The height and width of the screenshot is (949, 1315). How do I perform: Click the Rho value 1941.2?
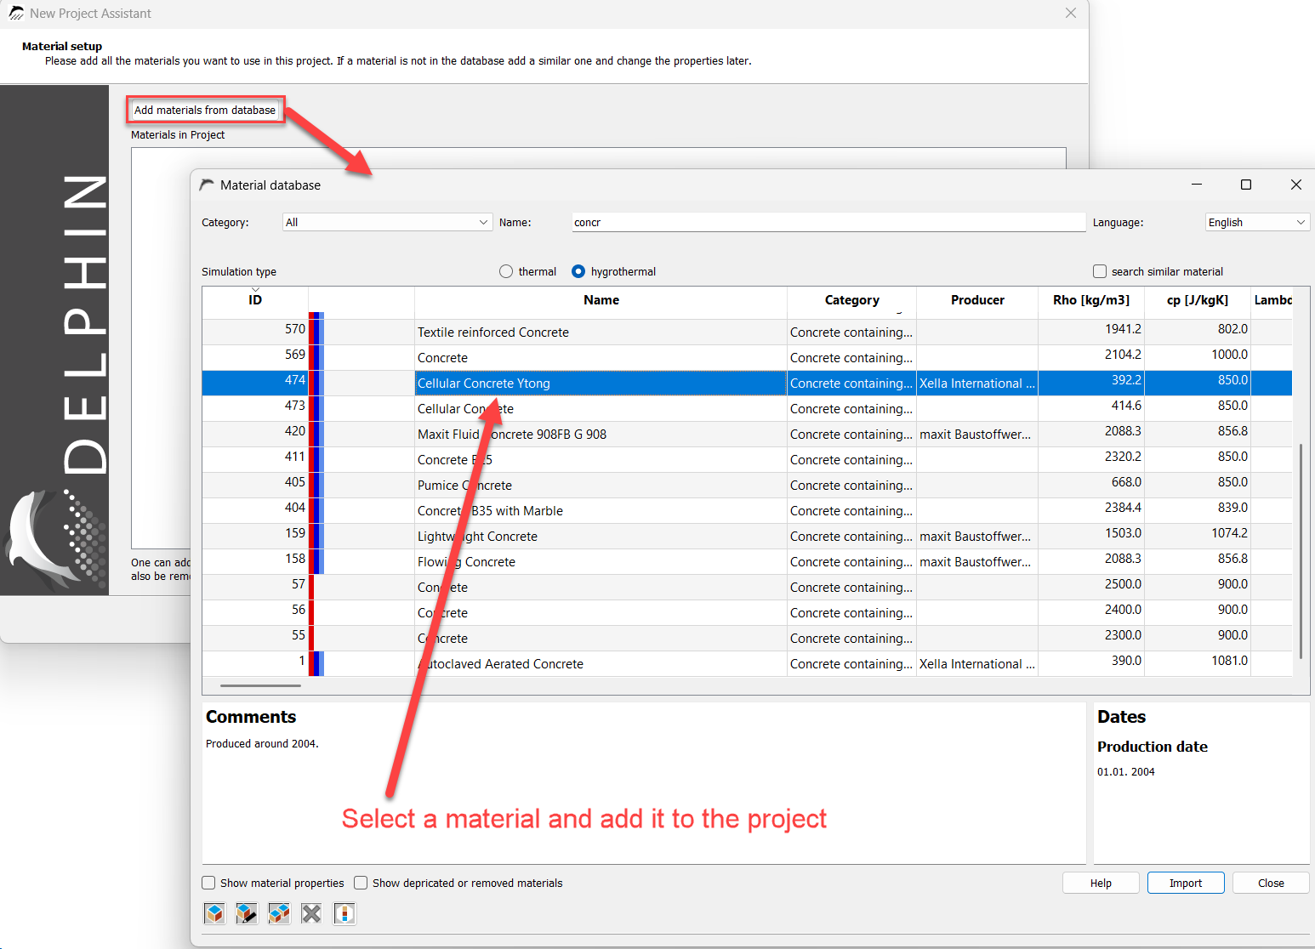(x=1123, y=329)
